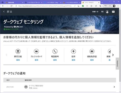Reload the page
Image resolution: width=121 pixels, height=93 pixels.
point(11,6)
